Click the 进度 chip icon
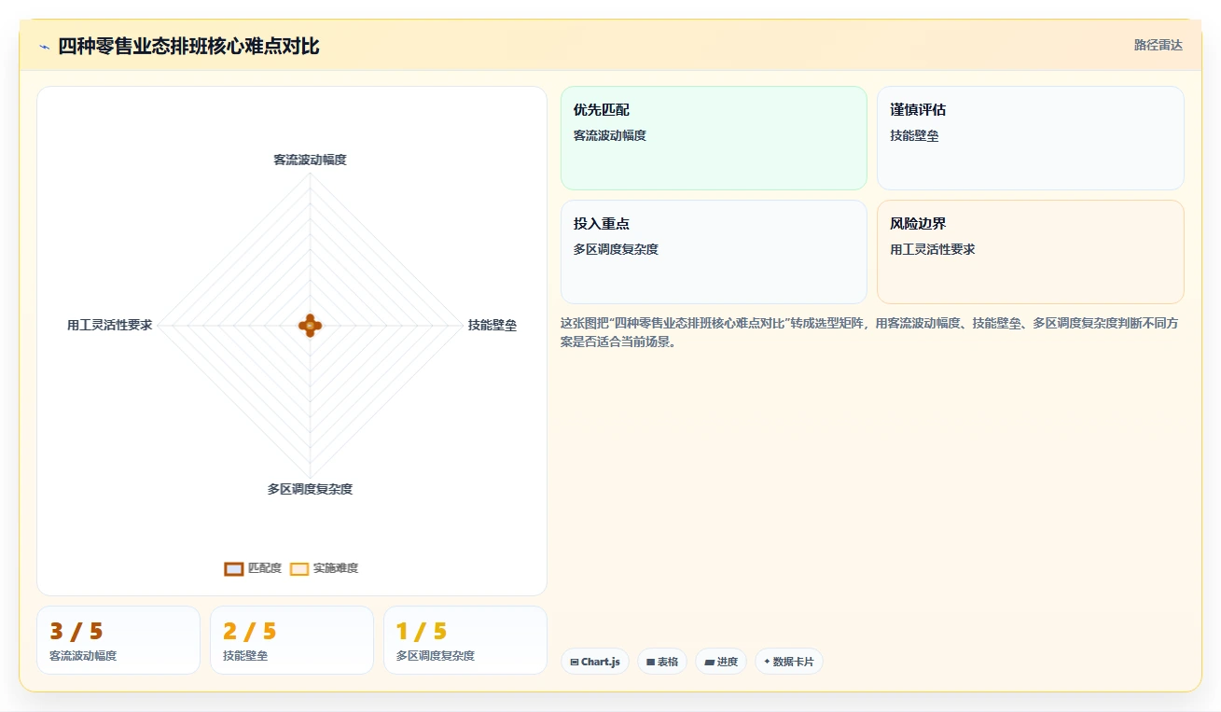Screen dimensions: 1221x712 (709, 662)
